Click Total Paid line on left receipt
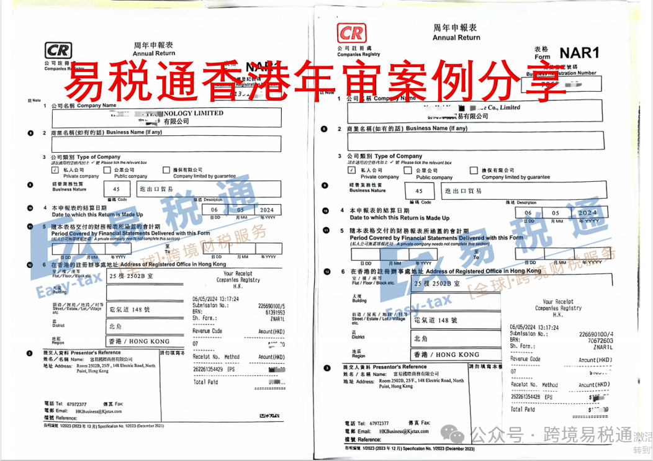 pyautogui.click(x=240, y=382)
